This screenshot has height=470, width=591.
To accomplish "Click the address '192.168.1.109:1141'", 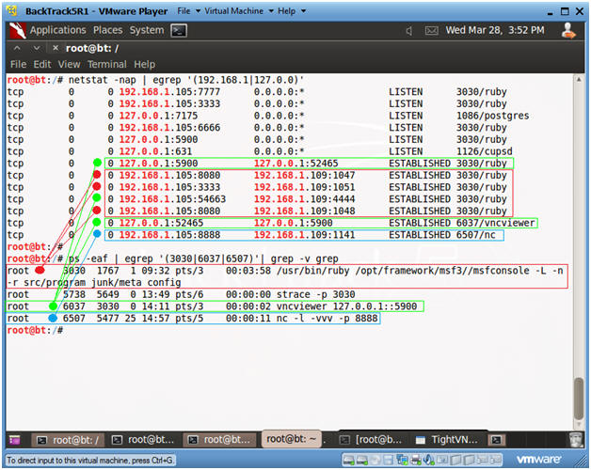I will click(304, 235).
